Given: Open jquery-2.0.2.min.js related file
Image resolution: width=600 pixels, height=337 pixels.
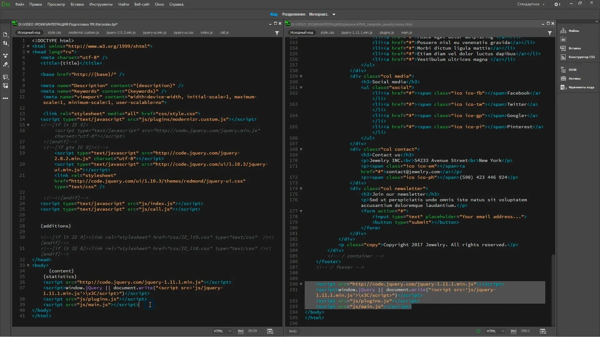Looking at the screenshot, I should 121,32.
